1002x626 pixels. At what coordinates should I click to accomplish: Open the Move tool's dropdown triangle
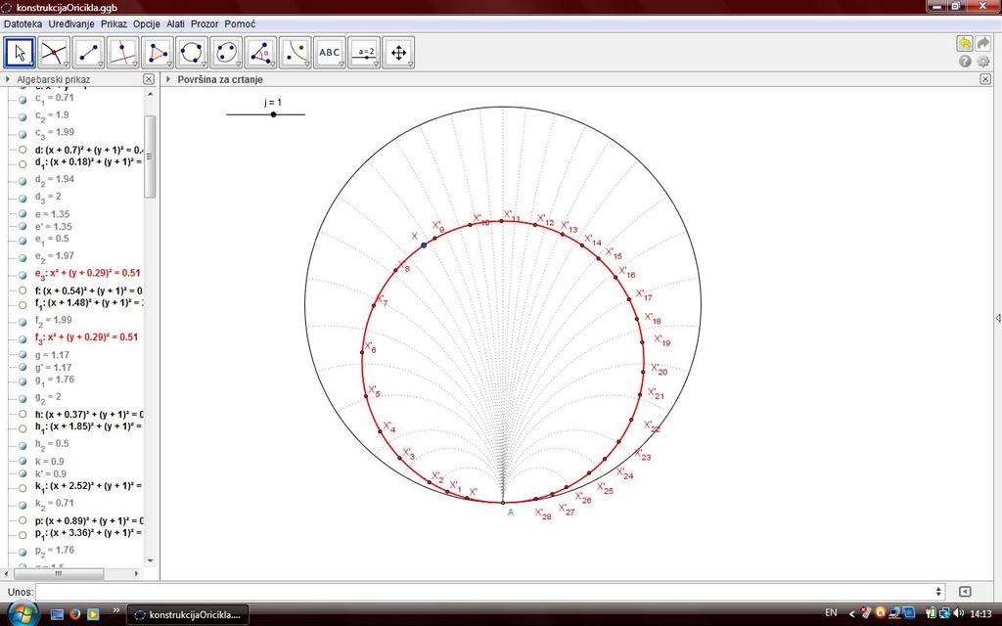coord(31,65)
